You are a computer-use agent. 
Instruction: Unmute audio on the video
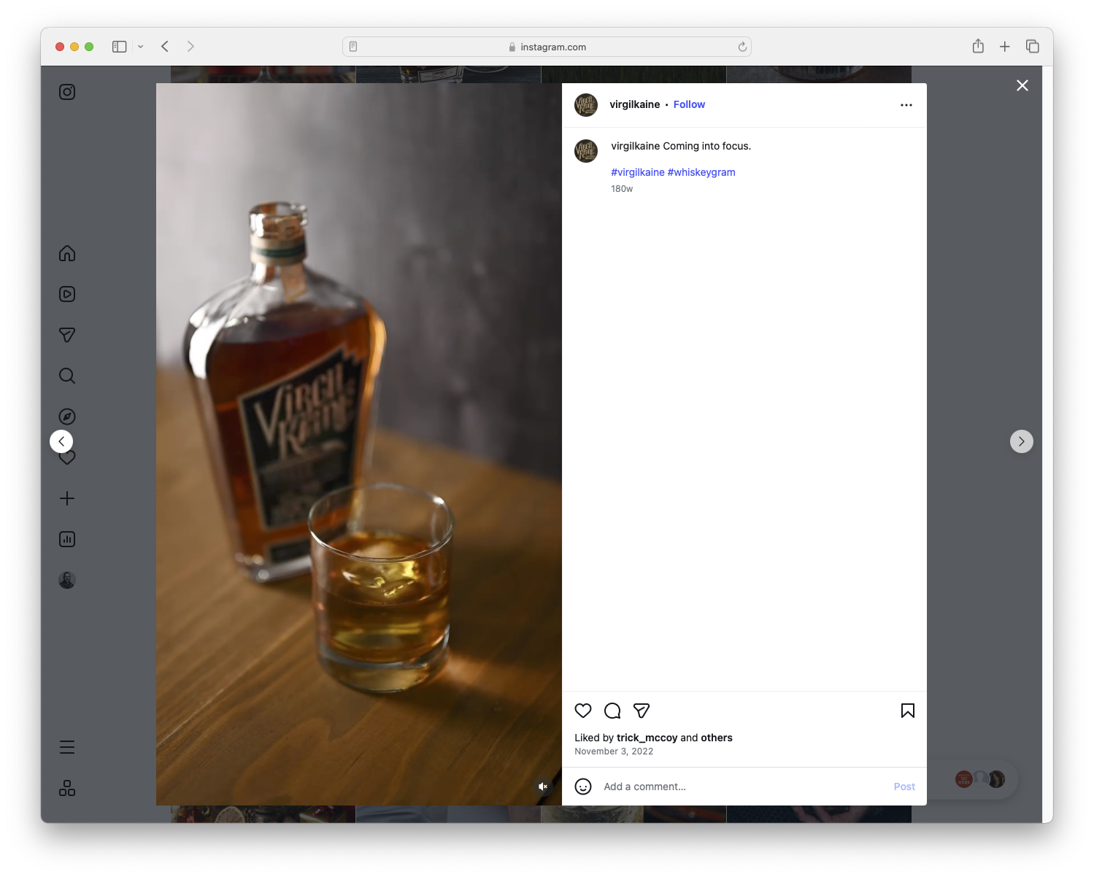point(542,786)
